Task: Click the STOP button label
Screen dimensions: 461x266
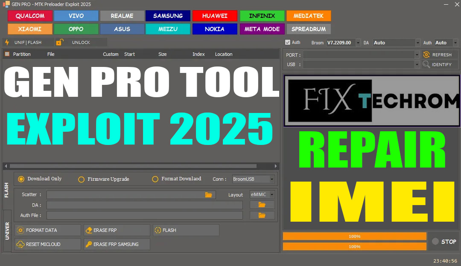Action: tap(449, 242)
